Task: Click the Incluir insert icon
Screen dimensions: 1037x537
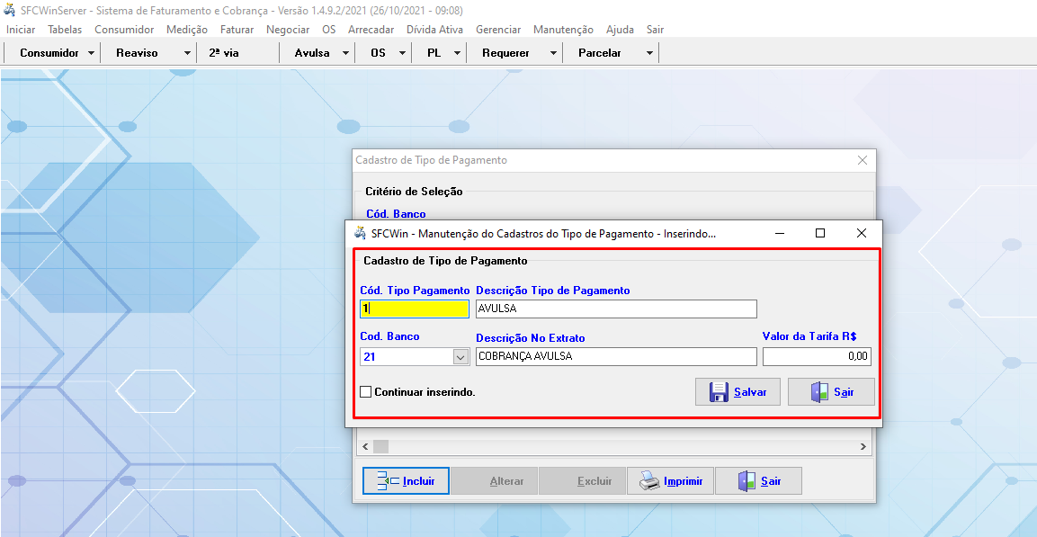Action: (x=388, y=481)
